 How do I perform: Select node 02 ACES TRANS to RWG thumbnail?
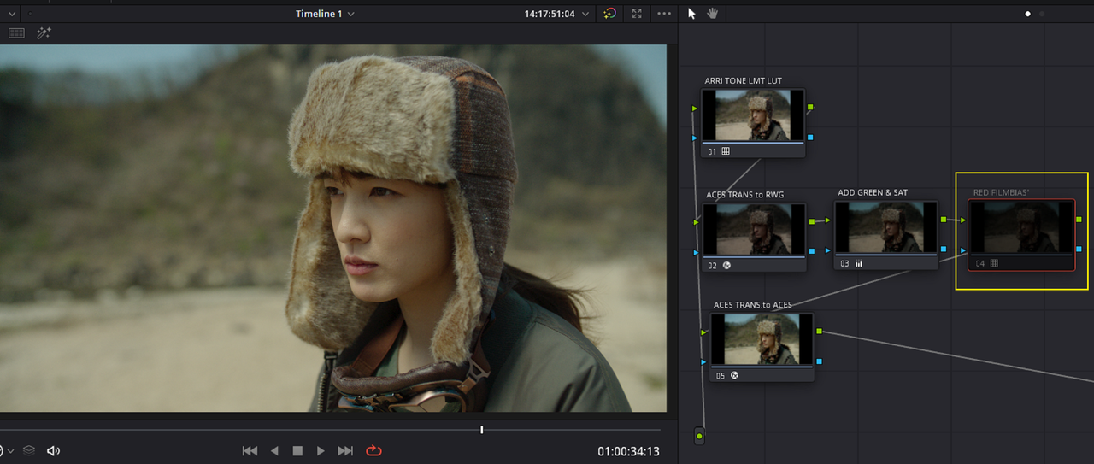click(x=754, y=230)
